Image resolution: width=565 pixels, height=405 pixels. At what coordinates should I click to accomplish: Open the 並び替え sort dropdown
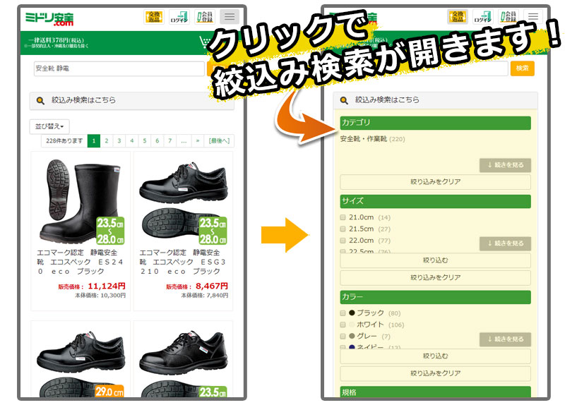49,126
